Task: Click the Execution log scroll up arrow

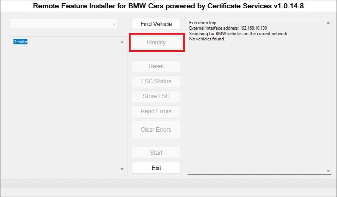Action: 328,23
